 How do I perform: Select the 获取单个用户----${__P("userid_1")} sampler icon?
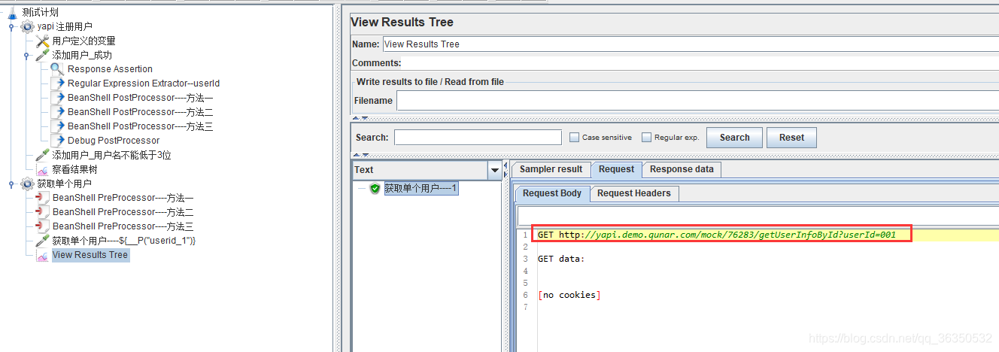(x=43, y=241)
